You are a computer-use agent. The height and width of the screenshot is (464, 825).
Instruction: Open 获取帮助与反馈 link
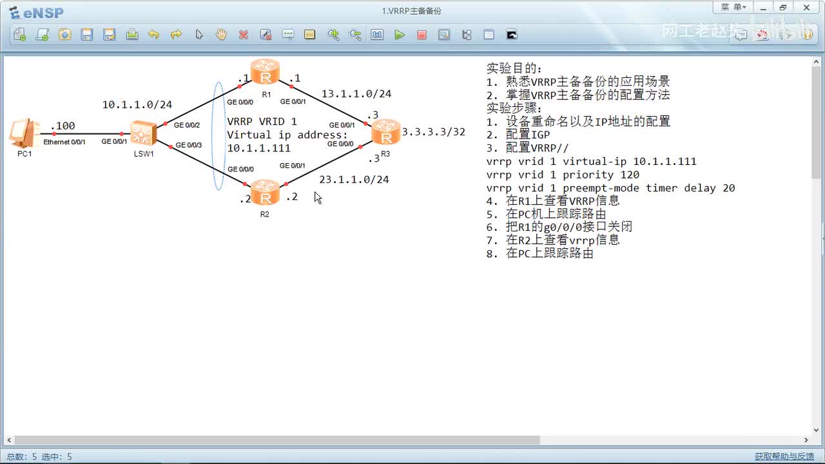784,456
